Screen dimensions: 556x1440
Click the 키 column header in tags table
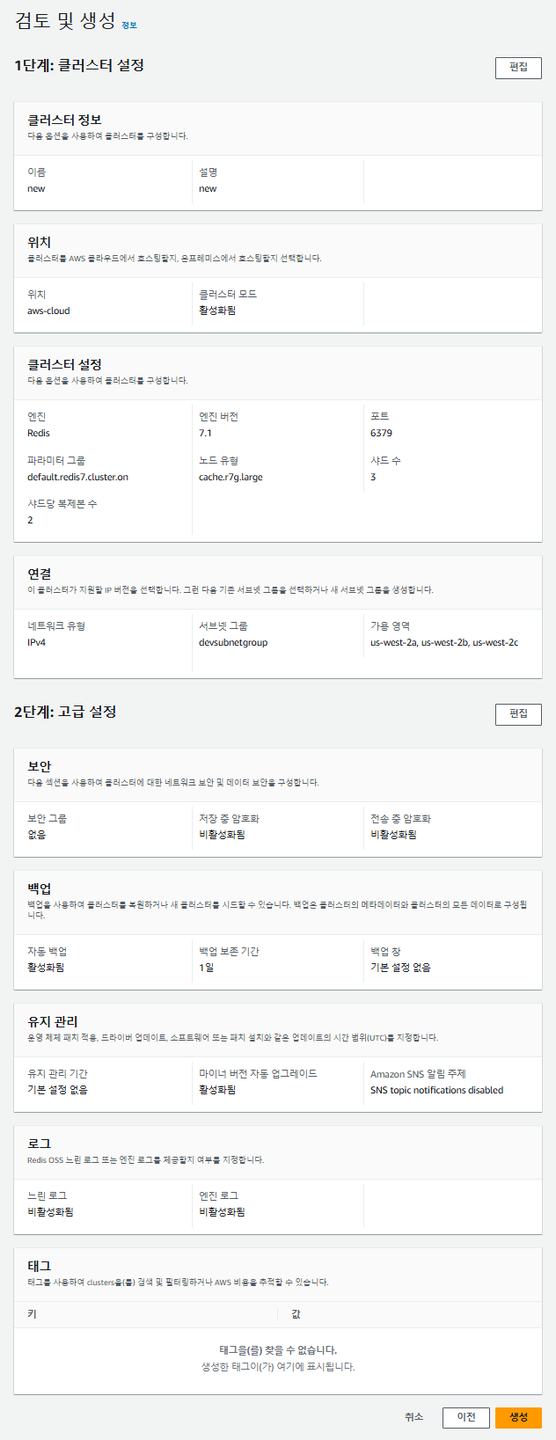click(x=33, y=1314)
